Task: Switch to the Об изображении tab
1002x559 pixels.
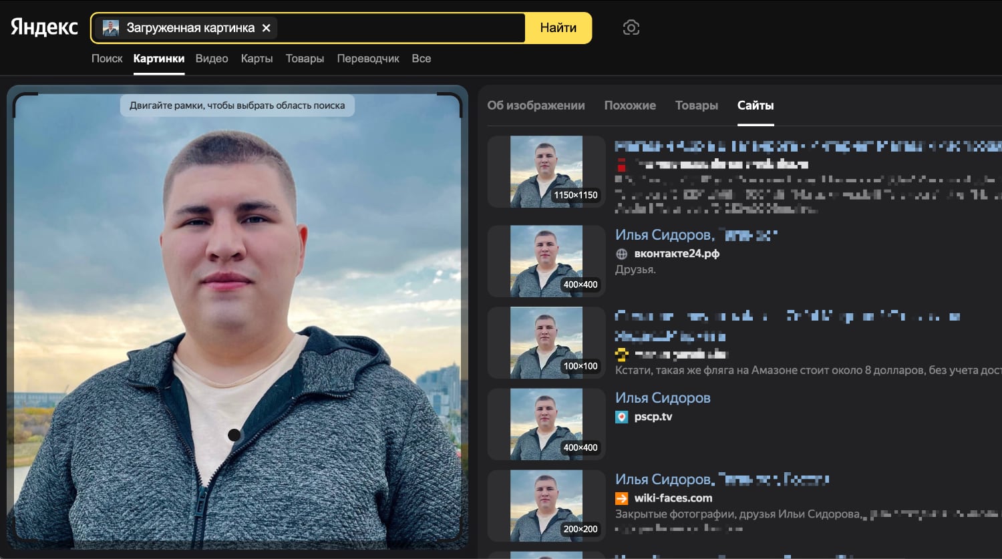Action: tap(536, 106)
